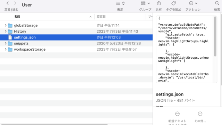Click the Search magnifier icon

pyautogui.click(x=217, y=3)
